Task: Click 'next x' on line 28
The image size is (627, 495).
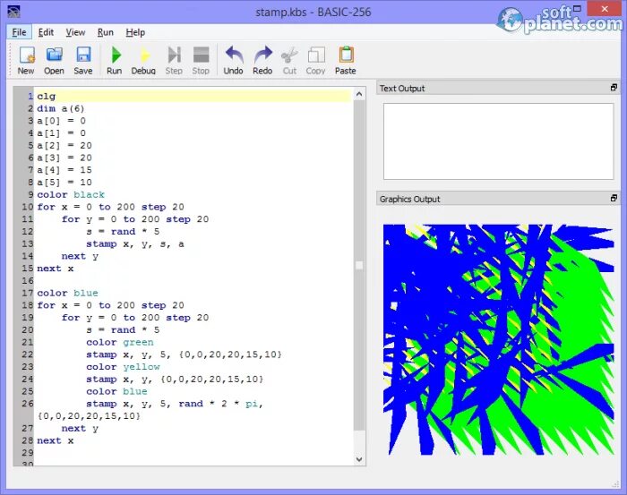Action: [56, 440]
